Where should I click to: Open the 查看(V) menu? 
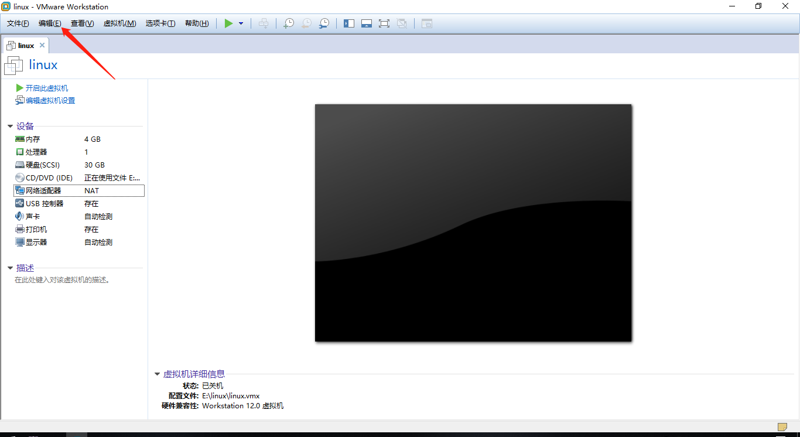82,23
